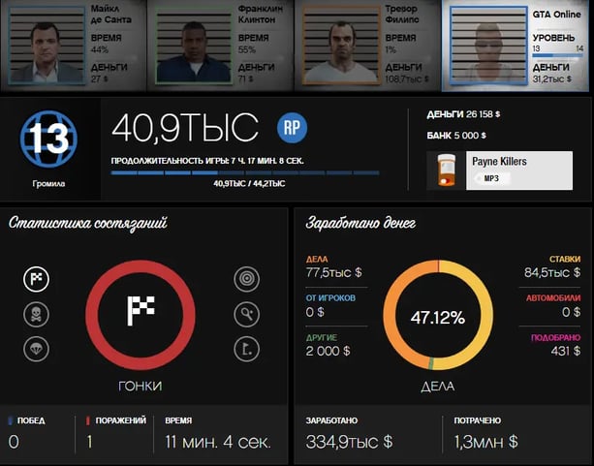Image resolution: width=594 pixels, height=466 pixels.
Task: Select the races checkered flag icon
Action: pos(37,280)
